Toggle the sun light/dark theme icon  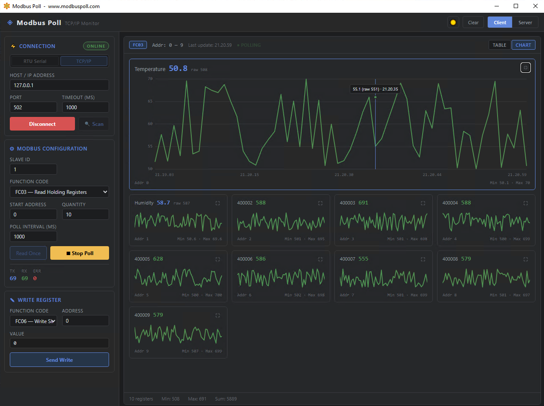[x=453, y=23]
